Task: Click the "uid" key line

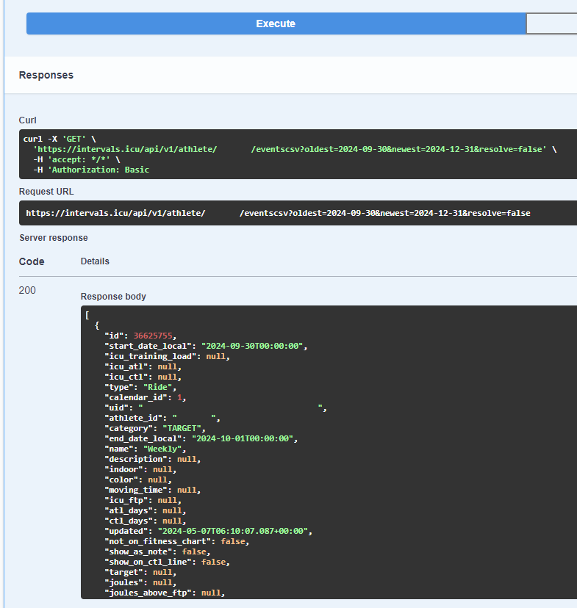Action: [x=216, y=408]
